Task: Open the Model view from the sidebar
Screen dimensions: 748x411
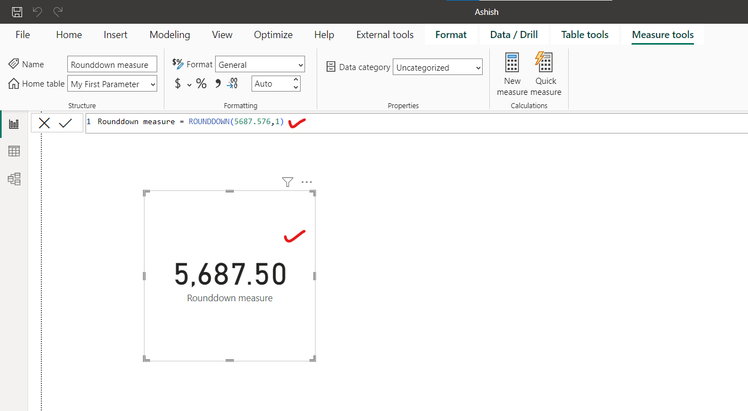Action: coord(14,179)
